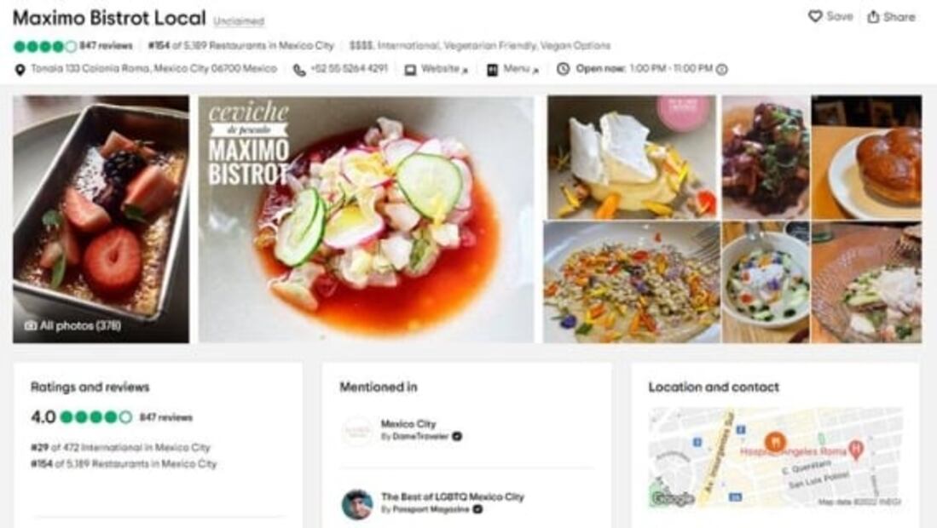937x528 pixels.
Task: Open the strawberry dessert photo
Action: click(101, 219)
